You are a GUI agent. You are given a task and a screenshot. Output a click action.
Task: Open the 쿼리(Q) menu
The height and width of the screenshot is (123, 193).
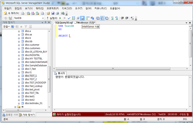coord(39,9)
